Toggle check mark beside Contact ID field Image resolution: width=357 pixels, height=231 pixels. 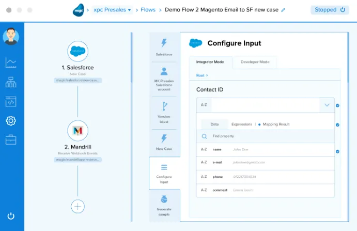coord(337,105)
